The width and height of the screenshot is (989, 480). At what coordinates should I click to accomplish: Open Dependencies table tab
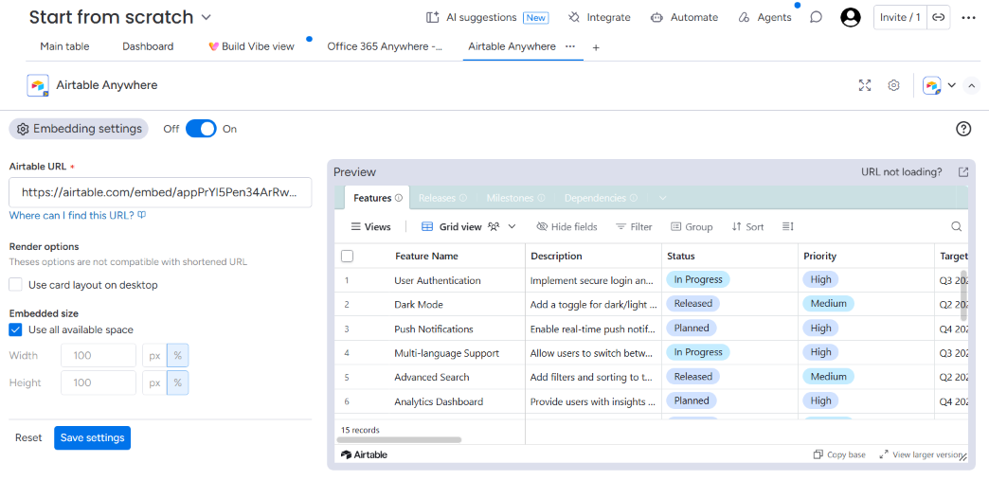[601, 198]
